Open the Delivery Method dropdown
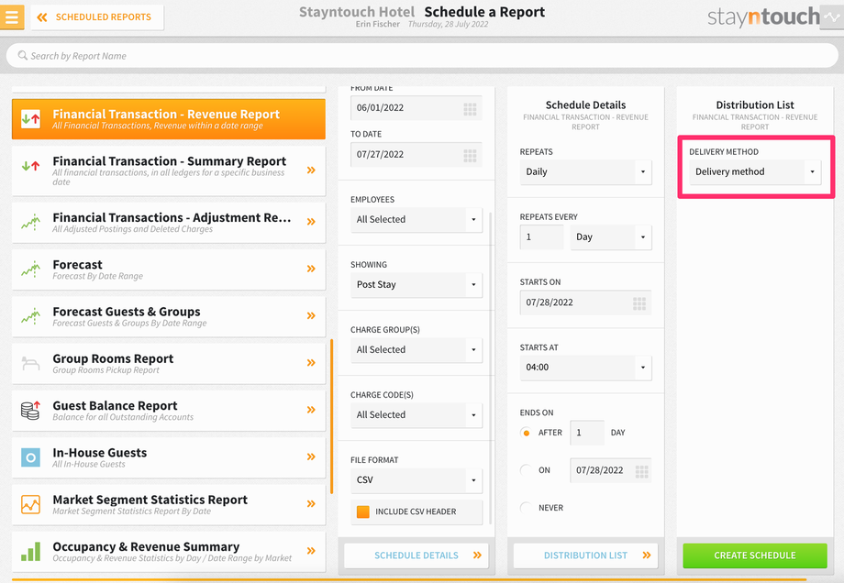844x583 pixels. coord(755,172)
